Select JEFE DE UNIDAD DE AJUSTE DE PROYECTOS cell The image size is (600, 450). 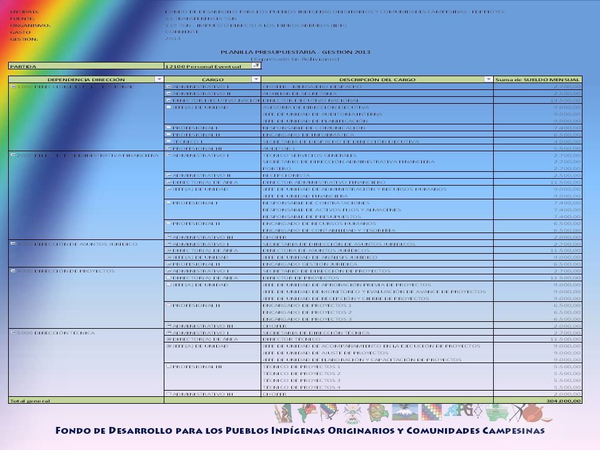click(x=377, y=352)
